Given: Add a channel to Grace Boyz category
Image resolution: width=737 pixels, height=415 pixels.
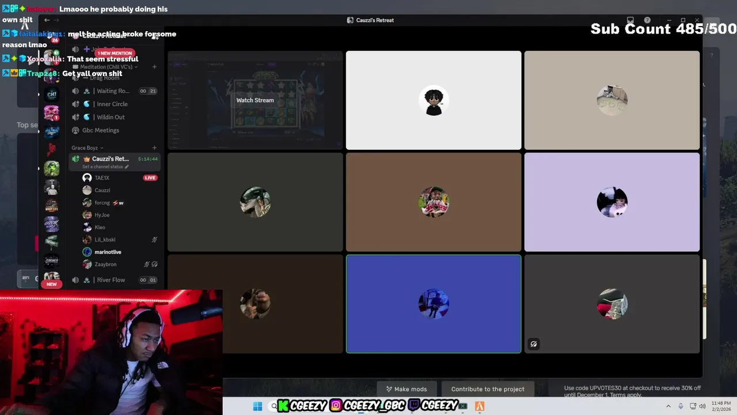Looking at the screenshot, I should pos(154,148).
